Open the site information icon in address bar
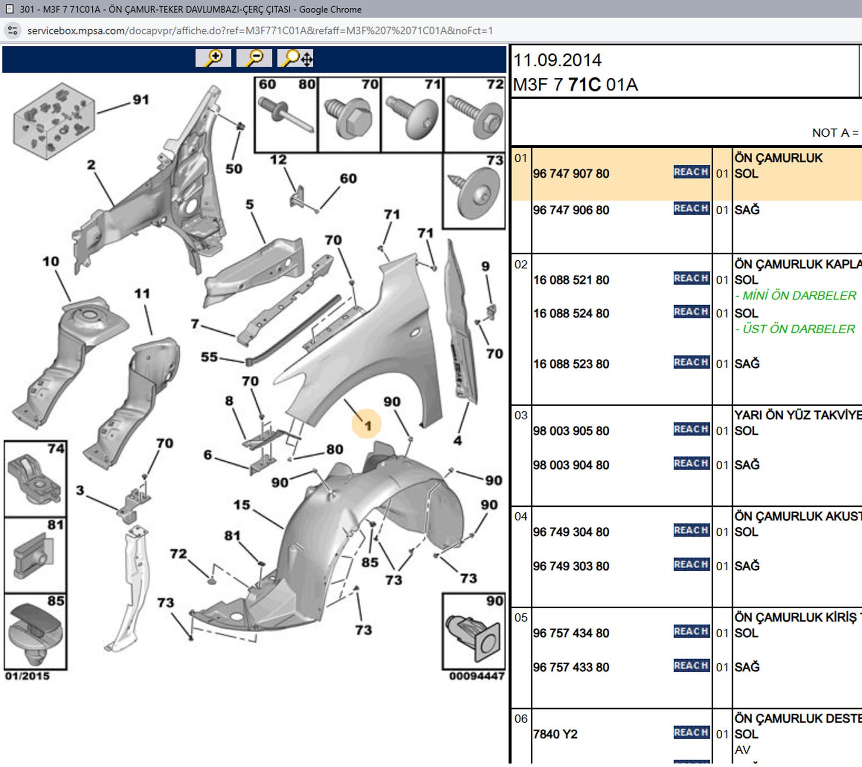The width and height of the screenshot is (862, 767). coord(12,30)
